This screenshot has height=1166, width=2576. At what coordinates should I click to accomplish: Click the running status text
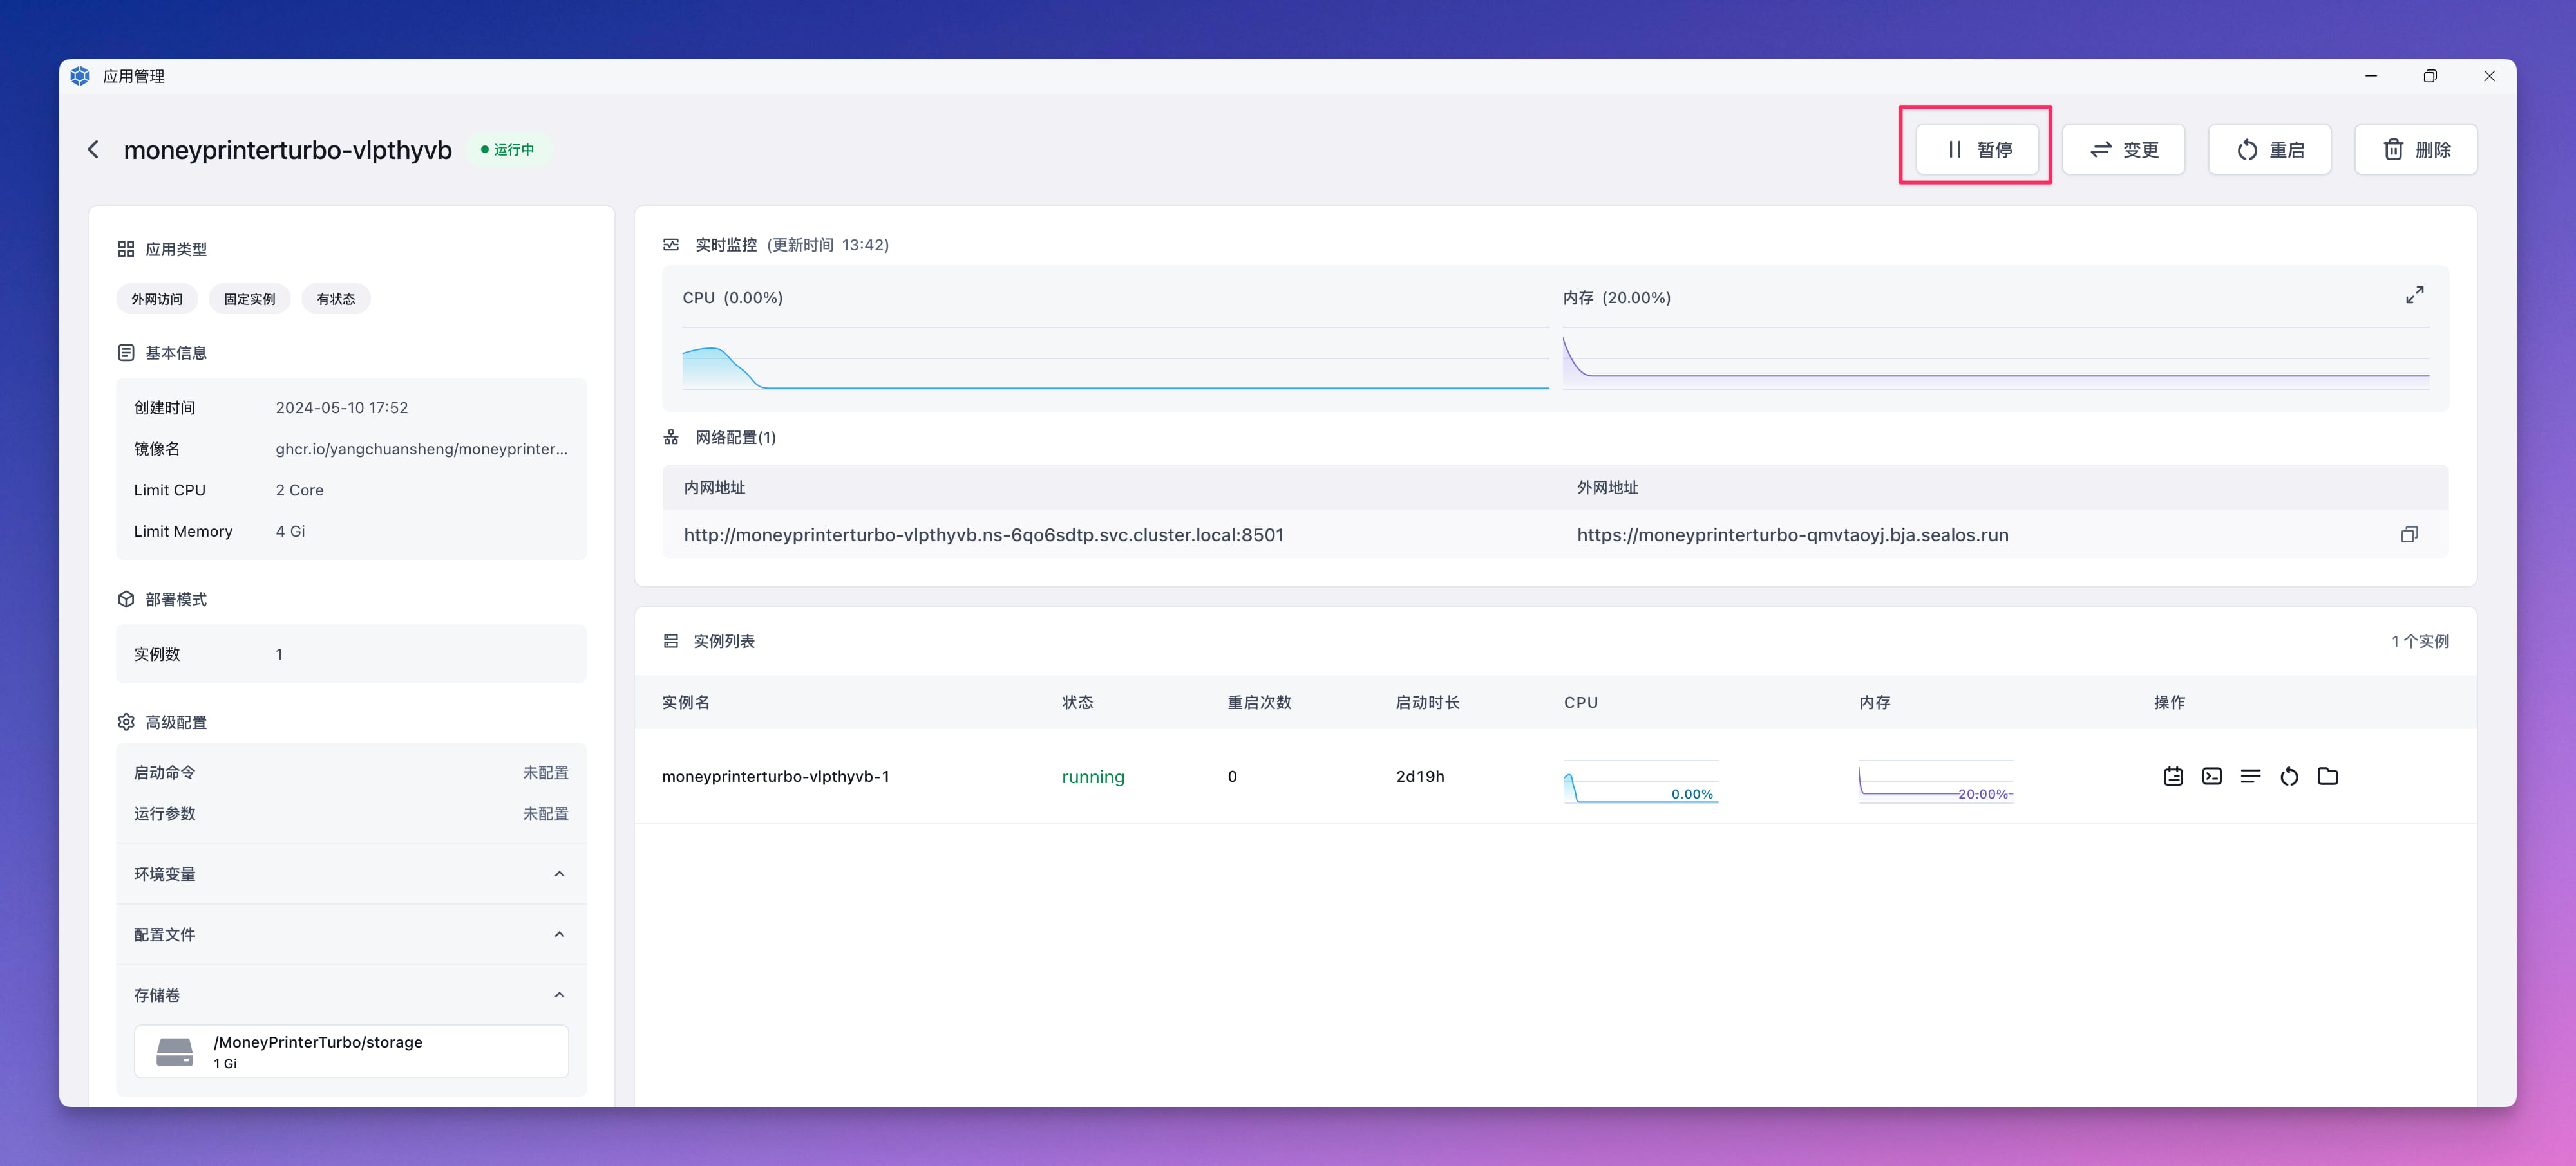1093,776
